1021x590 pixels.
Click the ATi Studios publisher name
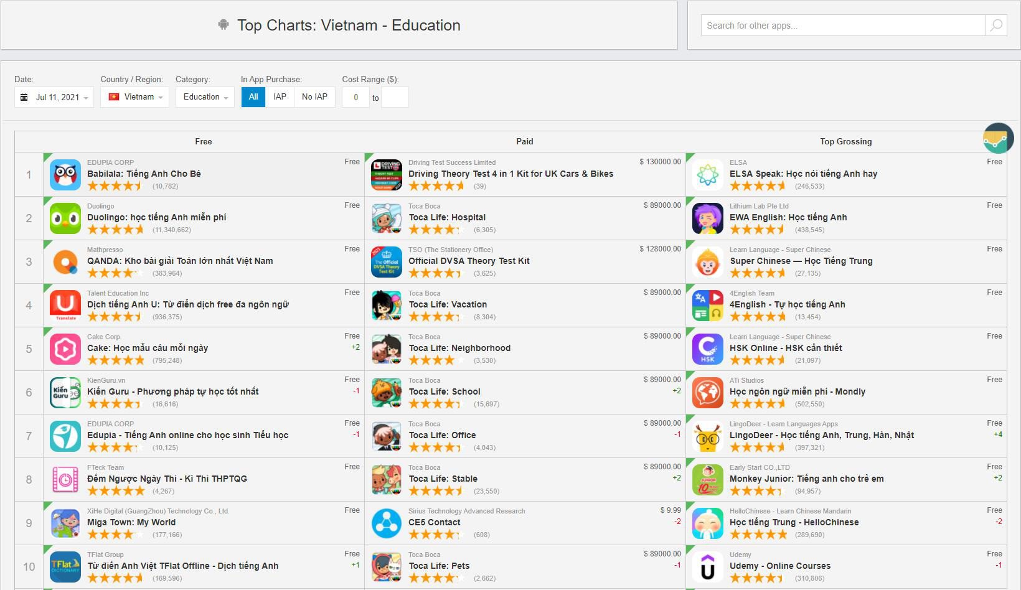[747, 380]
